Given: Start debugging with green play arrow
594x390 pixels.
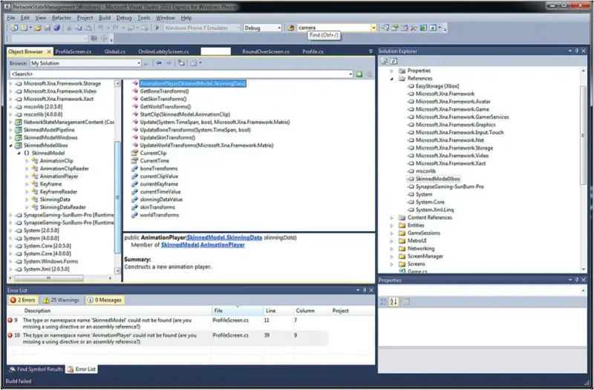Looking at the screenshot, I should [157, 27].
